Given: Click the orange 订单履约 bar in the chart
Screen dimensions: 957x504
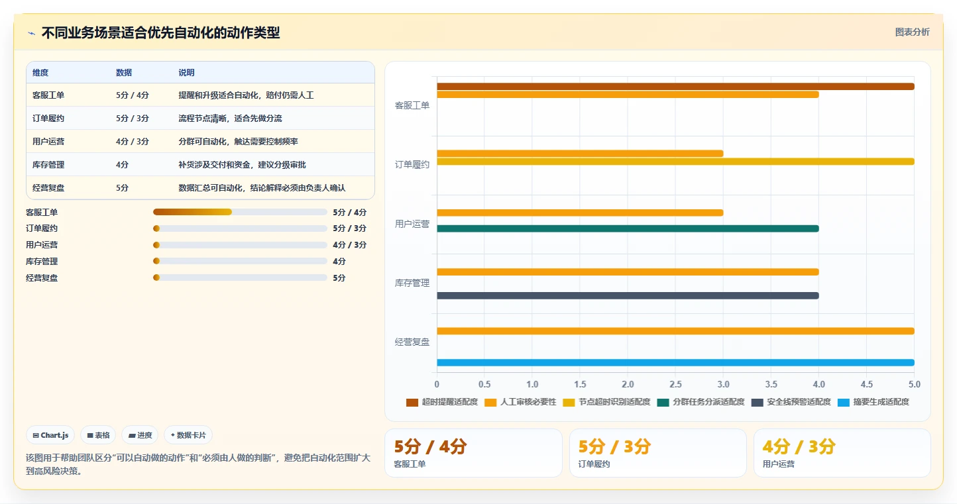Looking at the screenshot, I should pos(580,154).
